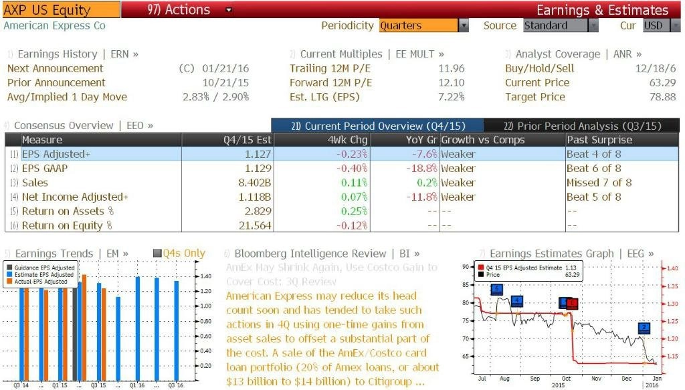Click the Past Surprise column header
The image size is (685, 390).
tap(622, 140)
